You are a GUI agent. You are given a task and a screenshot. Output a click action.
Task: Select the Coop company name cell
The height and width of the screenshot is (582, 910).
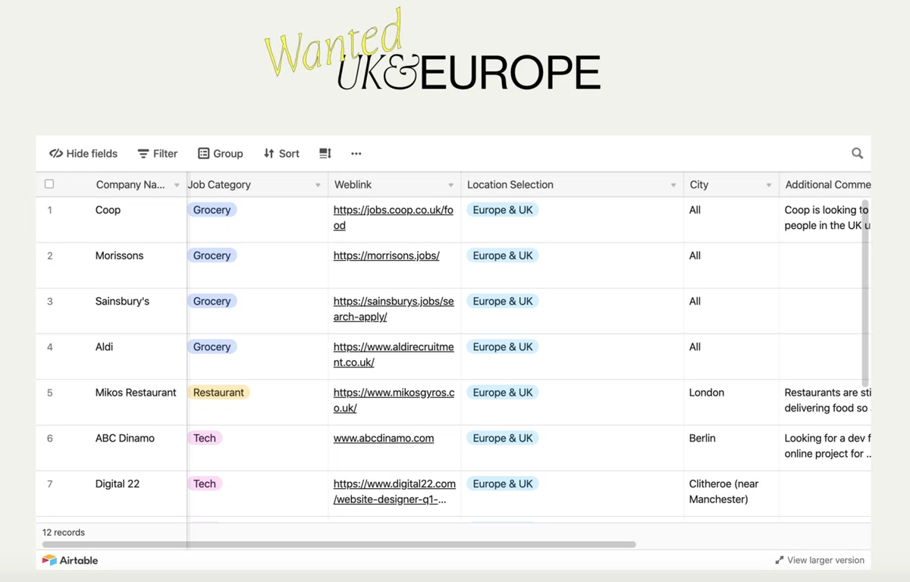coord(111,220)
